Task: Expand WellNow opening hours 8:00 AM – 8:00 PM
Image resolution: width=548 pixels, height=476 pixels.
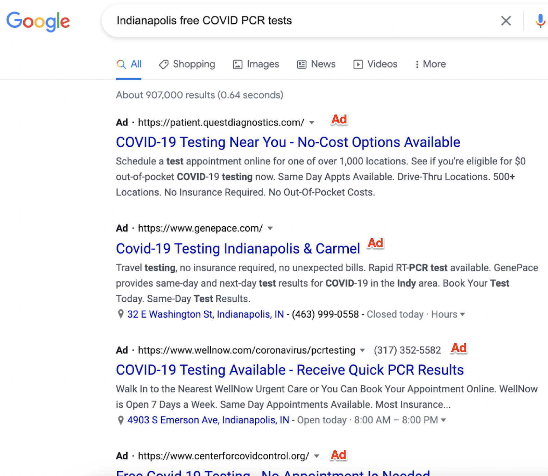Action: [400, 420]
